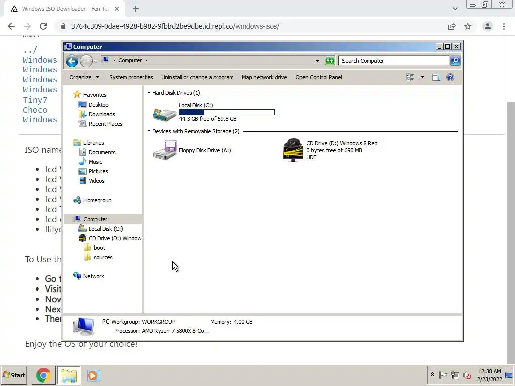Viewport: 515px width, 386px height.
Task: Bookmark this page with star icon
Action: tap(468, 26)
